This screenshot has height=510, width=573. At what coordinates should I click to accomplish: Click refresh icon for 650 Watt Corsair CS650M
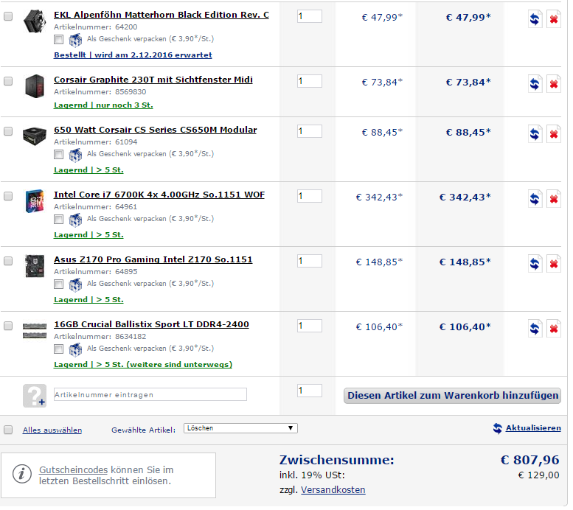[x=535, y=134]
